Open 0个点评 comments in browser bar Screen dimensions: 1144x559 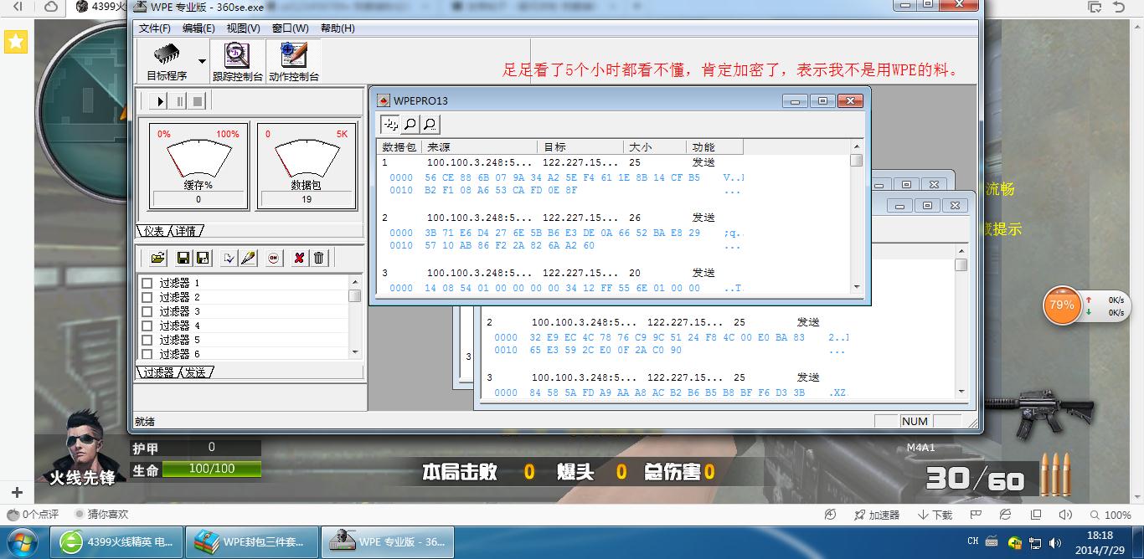point(33,515)
